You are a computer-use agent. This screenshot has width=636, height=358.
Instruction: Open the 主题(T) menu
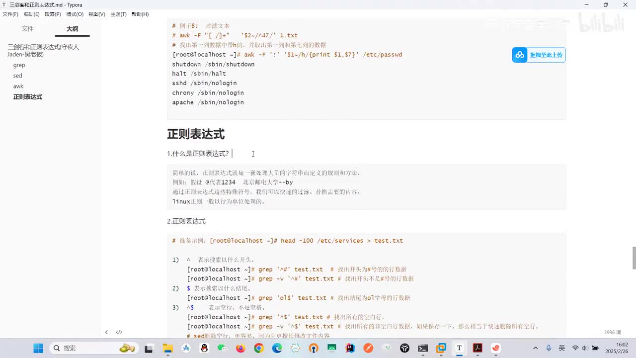tap(118, 14)
